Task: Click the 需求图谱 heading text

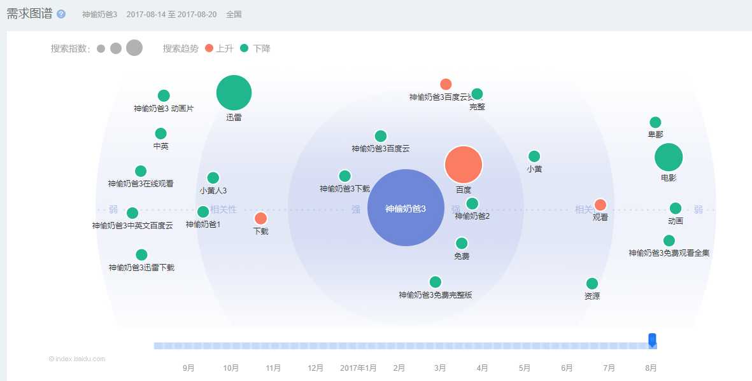Action: (30, 14)
